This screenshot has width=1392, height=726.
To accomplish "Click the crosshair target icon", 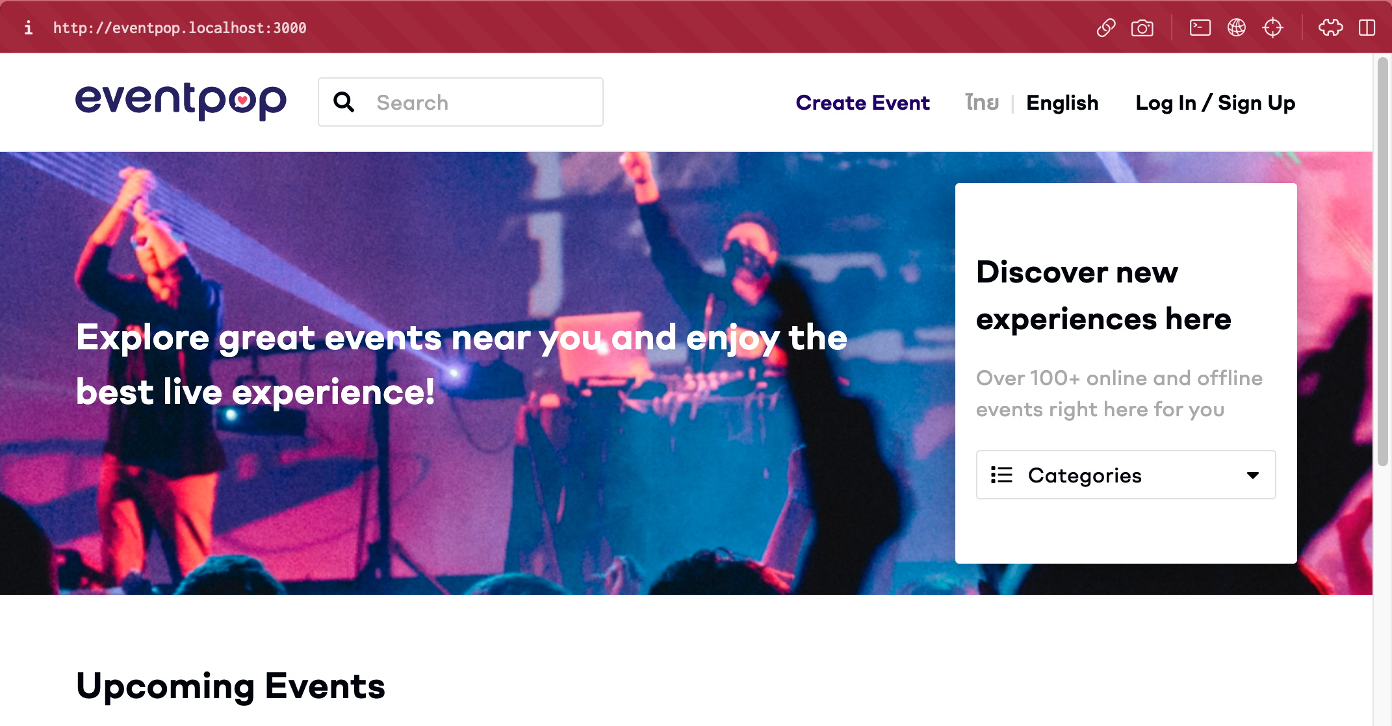I will pyautogui.click(x=1272, y=27).
